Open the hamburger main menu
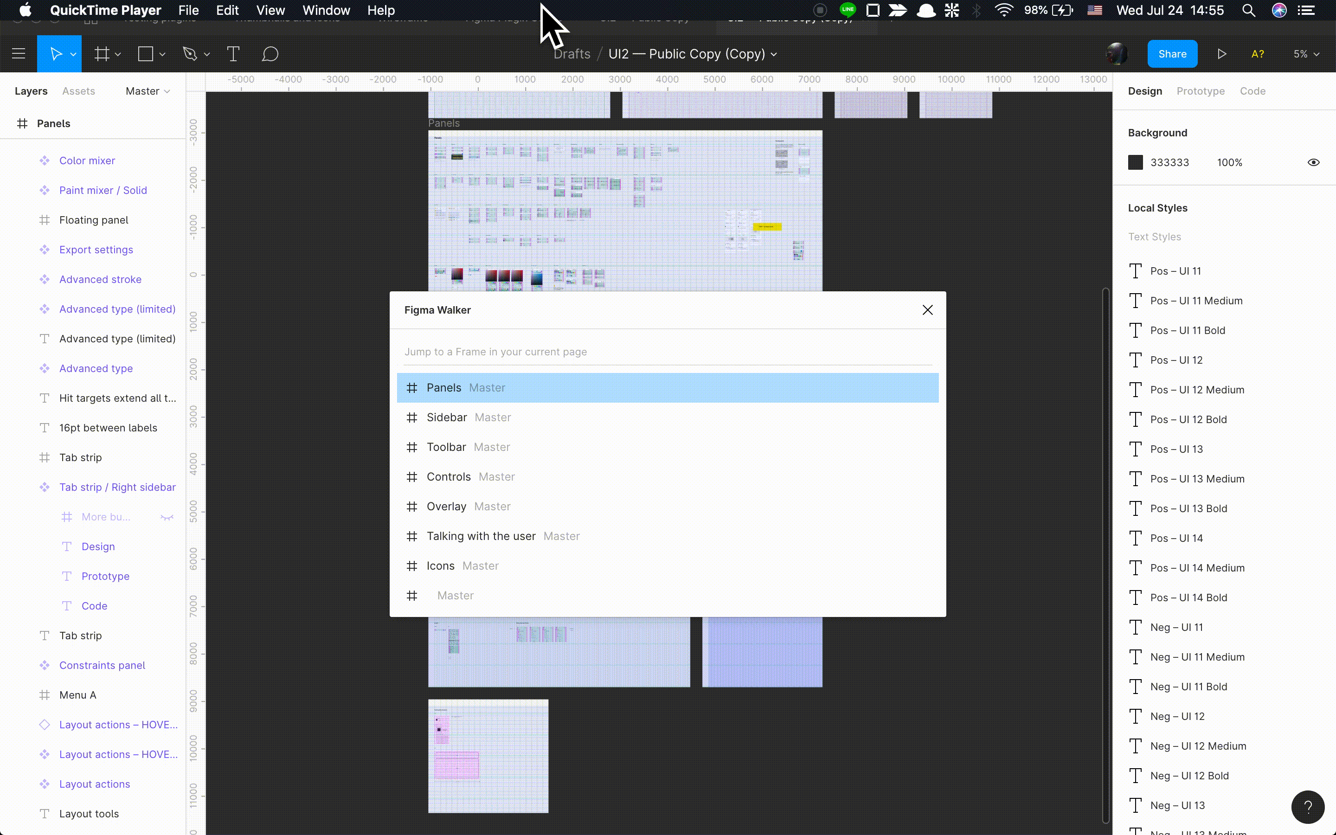Image resolution: width=1336 pixels, height=835 pixels. tap(19, 54)
